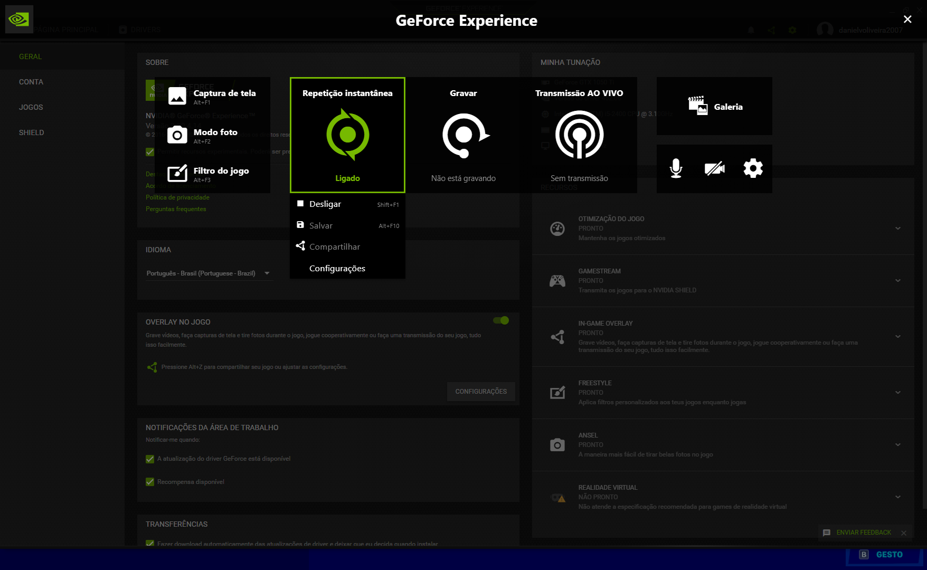Viewport: 927px width, 570px height.
Task: Click the GameStream controller icon
Action: pos(557,281)
